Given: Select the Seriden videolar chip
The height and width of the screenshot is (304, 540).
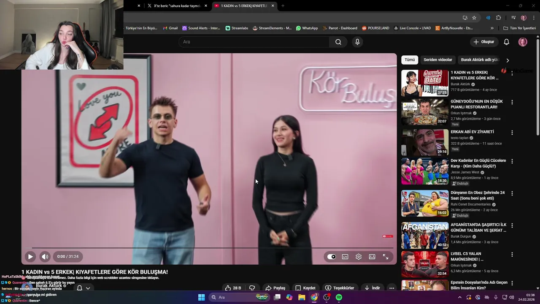Looking at the screenshot, I should [438, 60].
